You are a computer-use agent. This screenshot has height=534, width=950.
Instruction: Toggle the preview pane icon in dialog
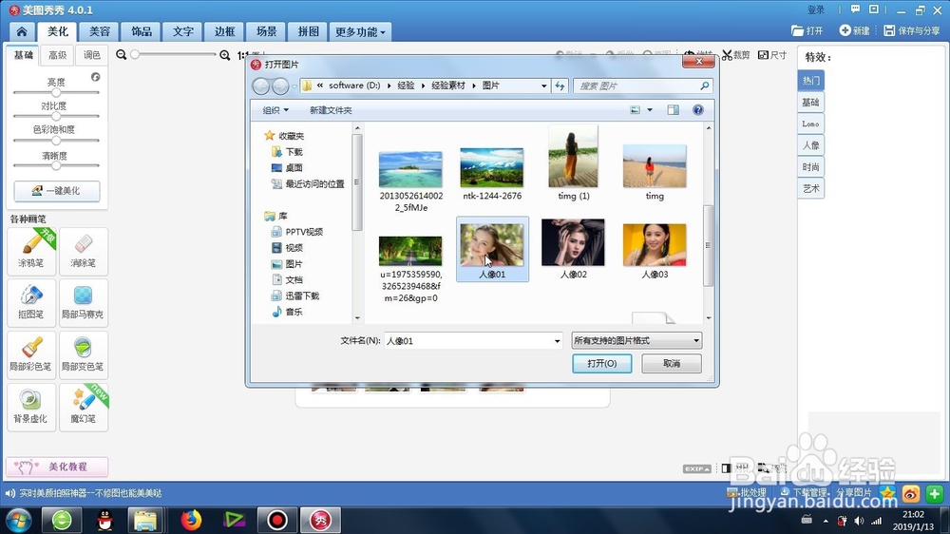[x=674, y=109]
